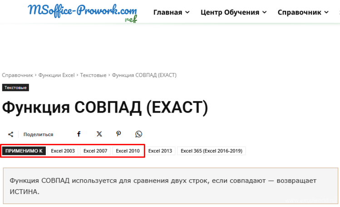Select the Excel 2013 tag

coord(160,151)
